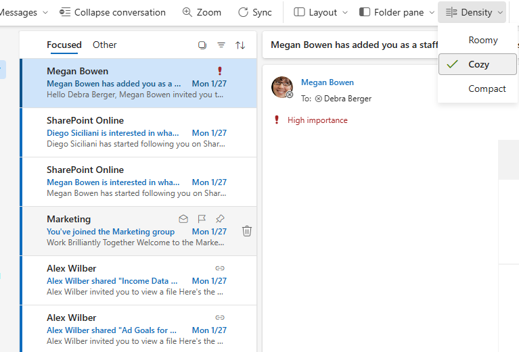Click the Megan Bowen sender name link
This screenshot has width=519, height=352.
point(328,82)
